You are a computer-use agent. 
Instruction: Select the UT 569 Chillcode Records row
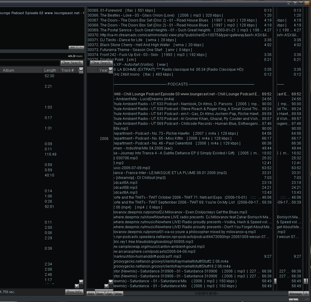pyautogui.click(x=193, y=124)
